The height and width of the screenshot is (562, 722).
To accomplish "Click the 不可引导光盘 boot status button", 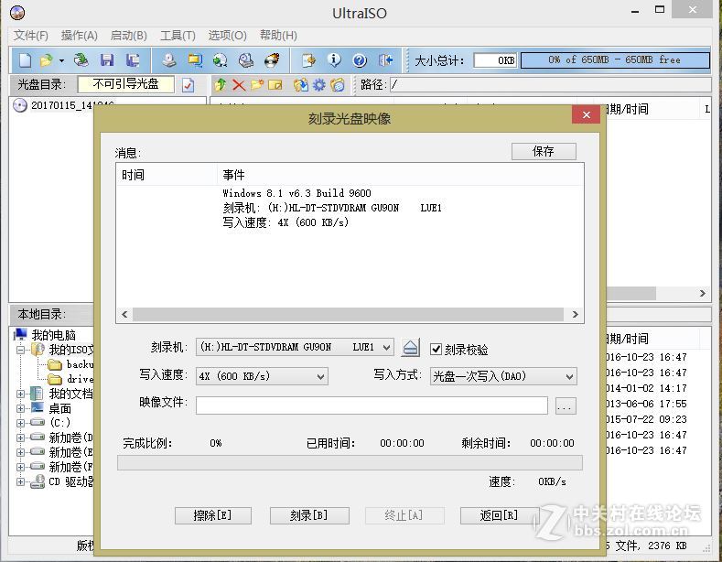I will 126,84.
